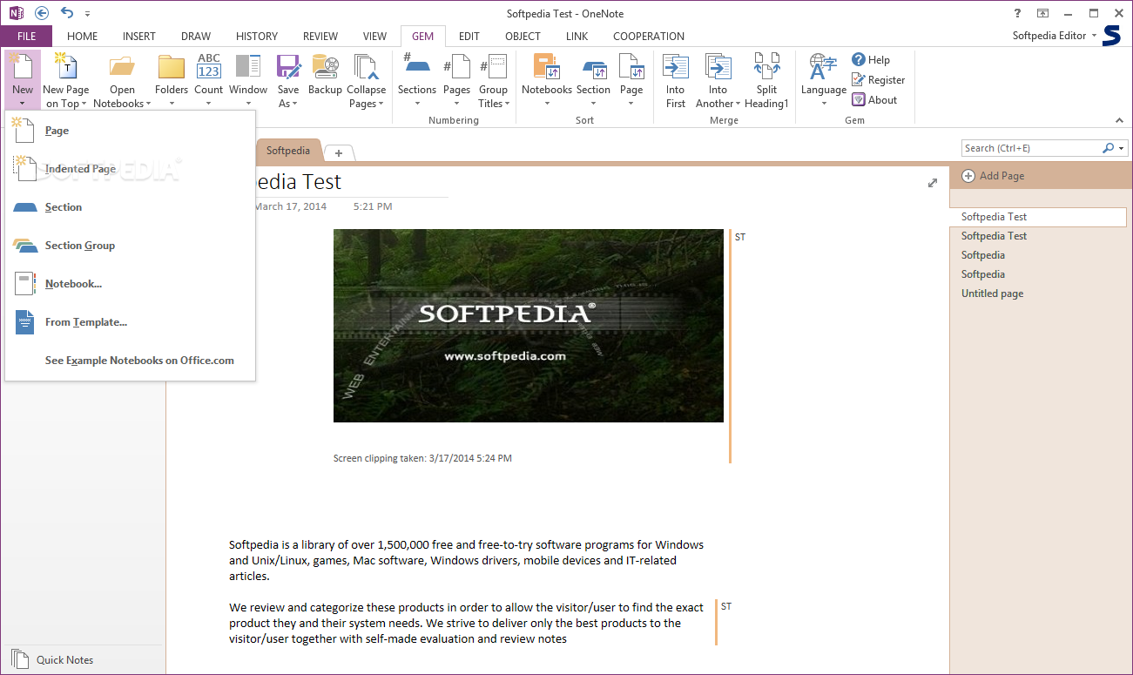Click the Back arrow in title bar
The height and width of the screenshot is (675, 1133).
coord(41,13)
